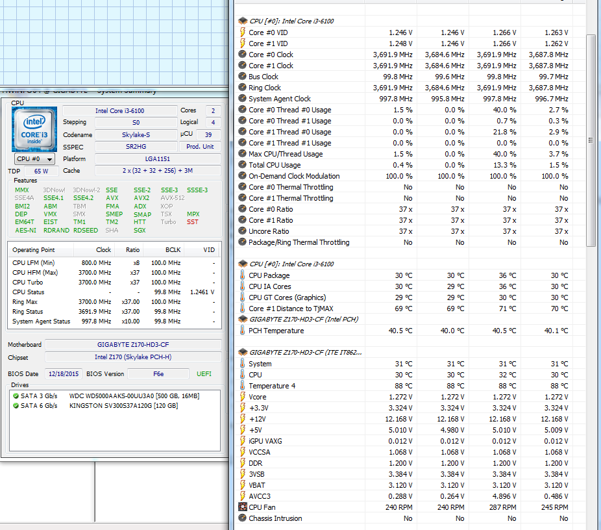601x530 pixels.
Task: Click the fan icon beside CPU Fan
Action: [x=242, y=507]
